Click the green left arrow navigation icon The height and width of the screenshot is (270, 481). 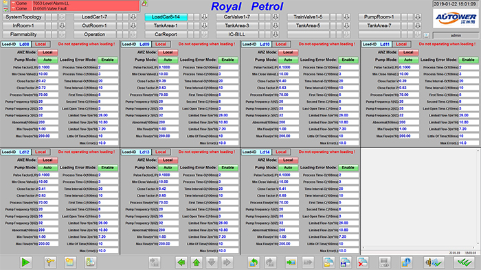coord(181,262)
